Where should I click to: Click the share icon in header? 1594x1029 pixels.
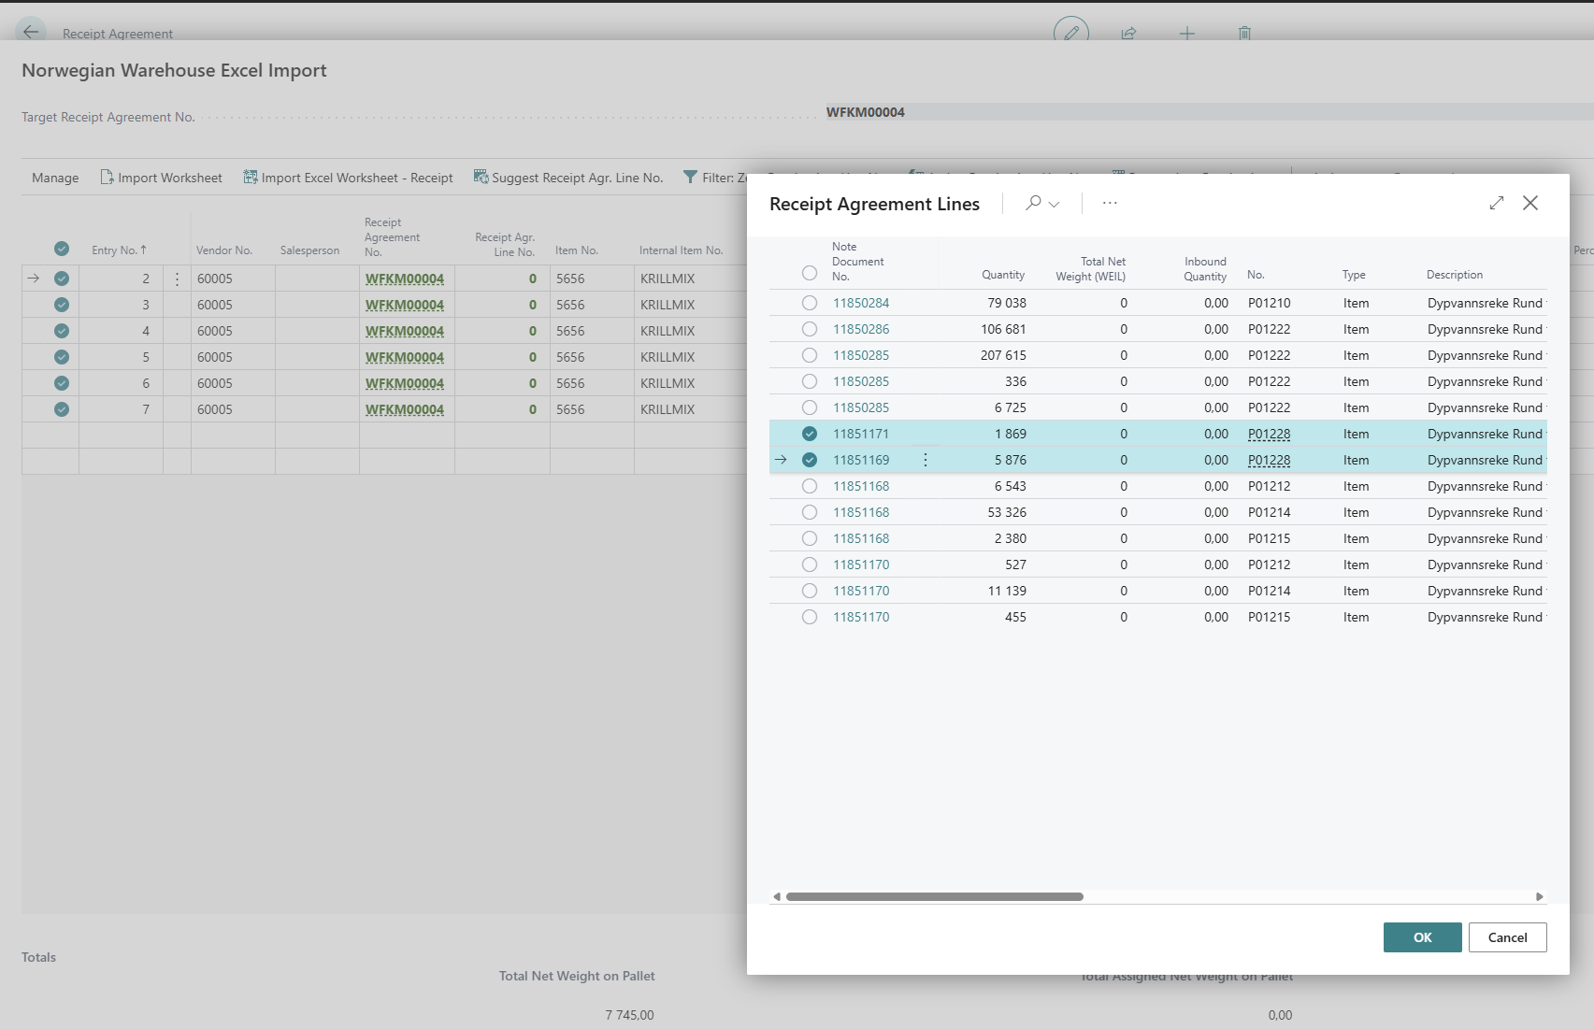1128,33
